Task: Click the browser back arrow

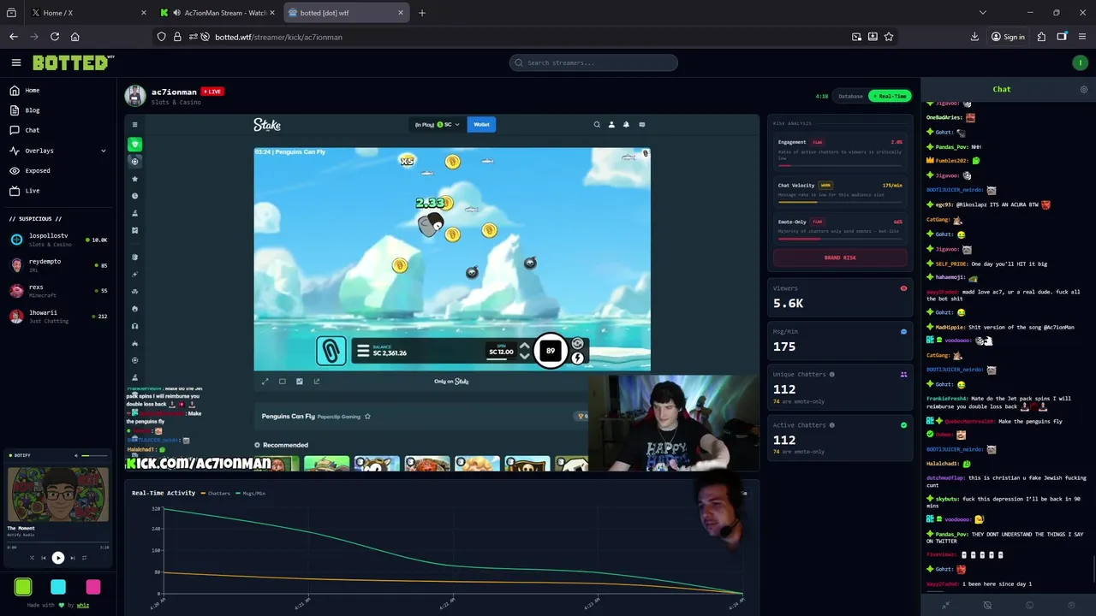Action: 14,37
